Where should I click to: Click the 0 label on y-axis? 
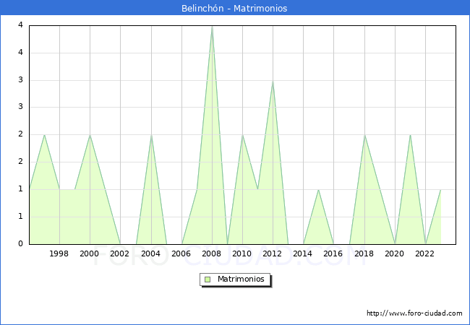coord(21,243)
